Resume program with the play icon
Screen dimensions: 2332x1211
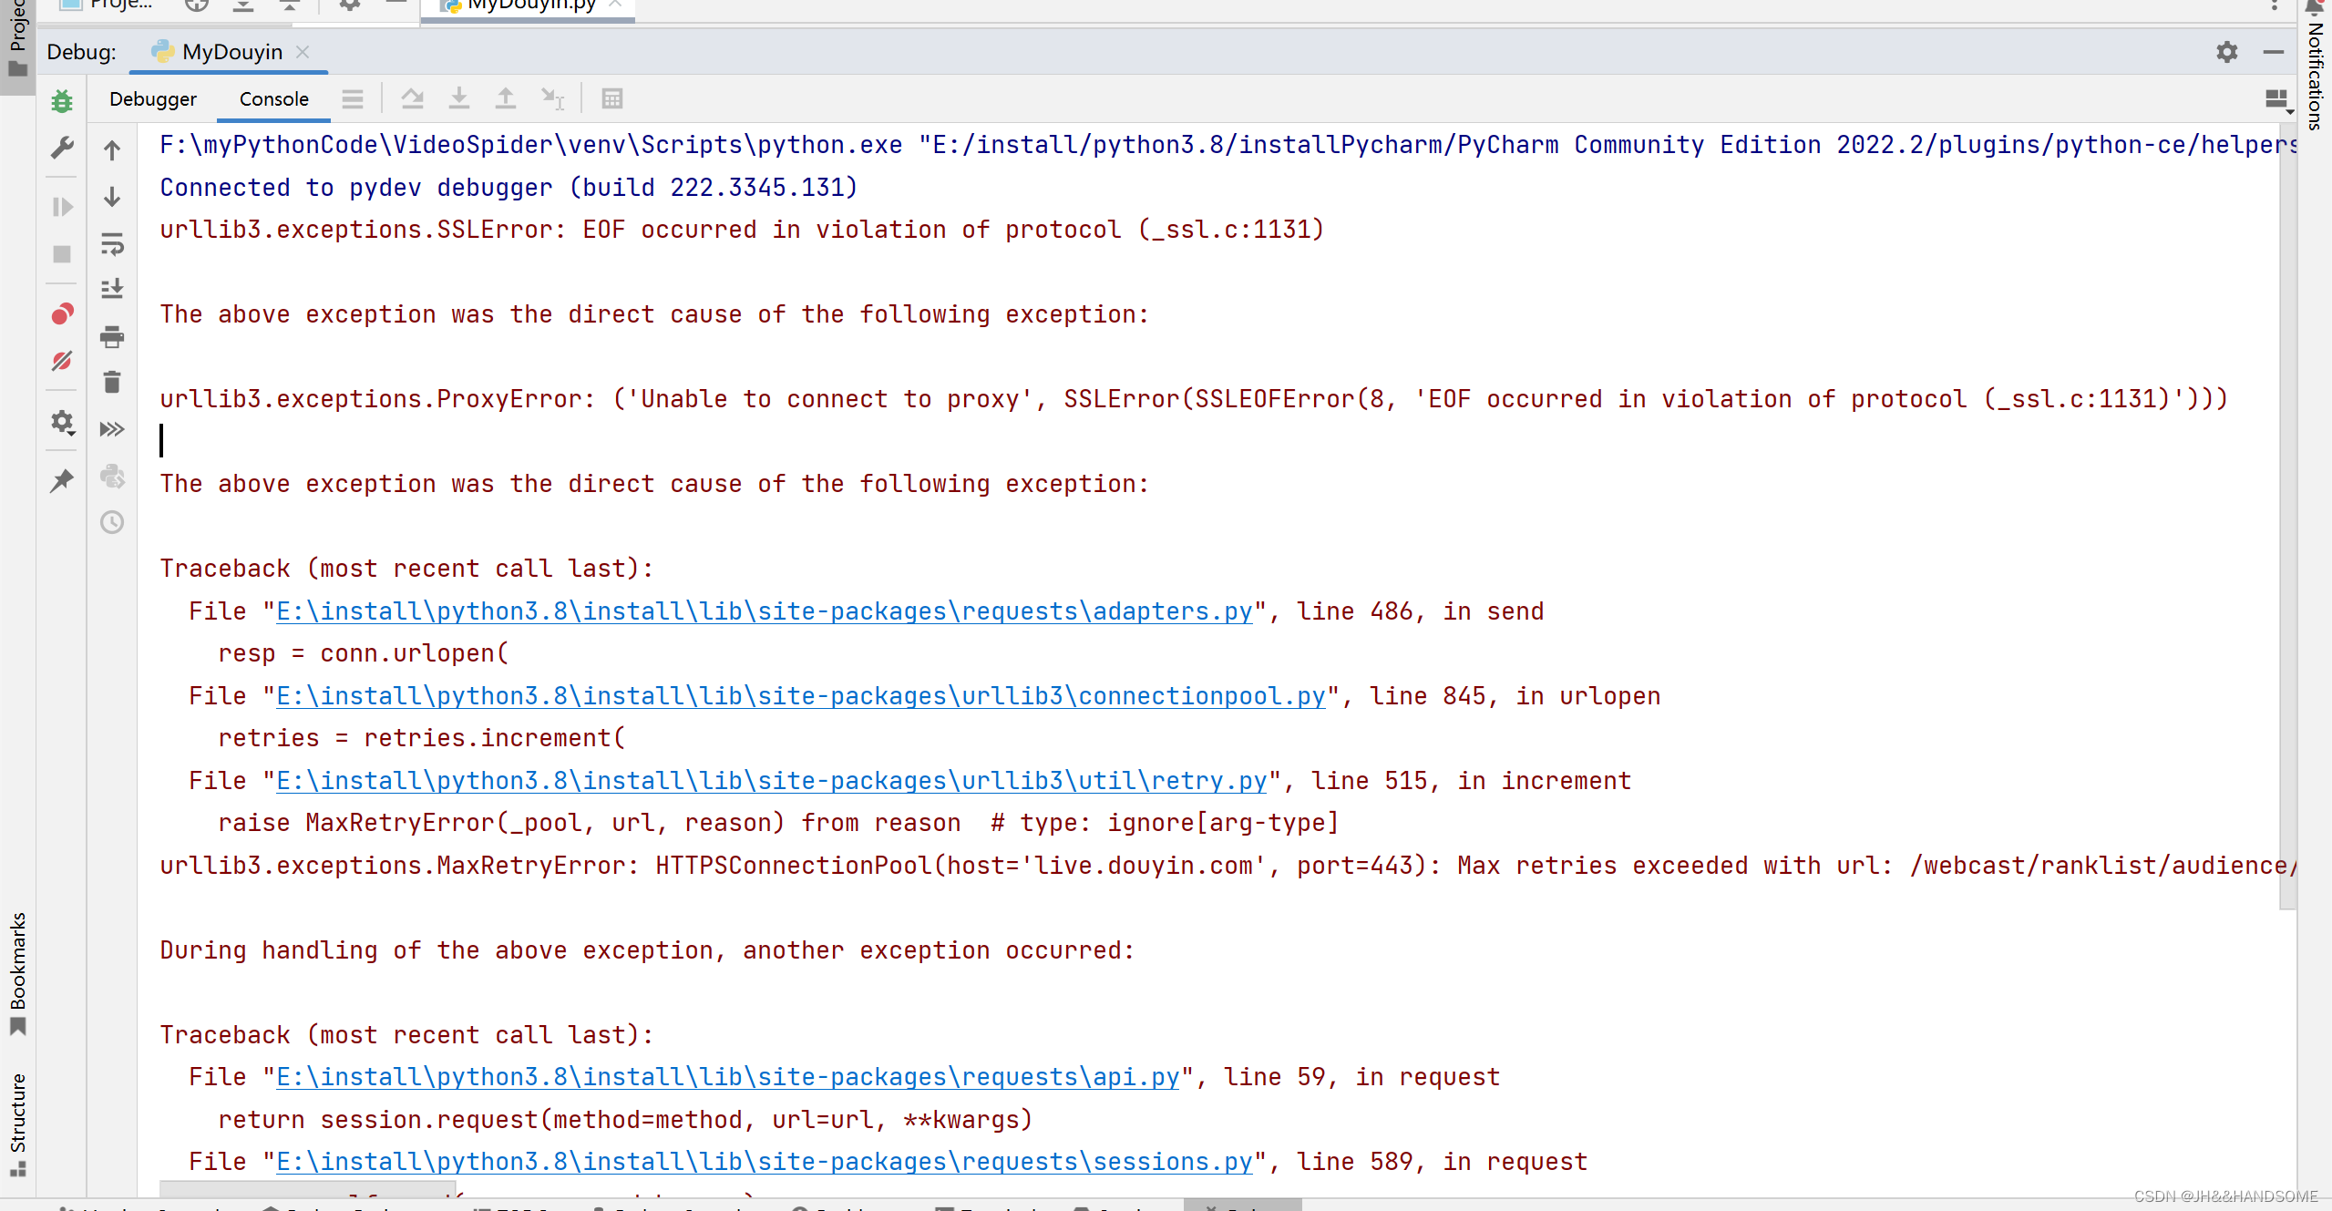(62, 207)
